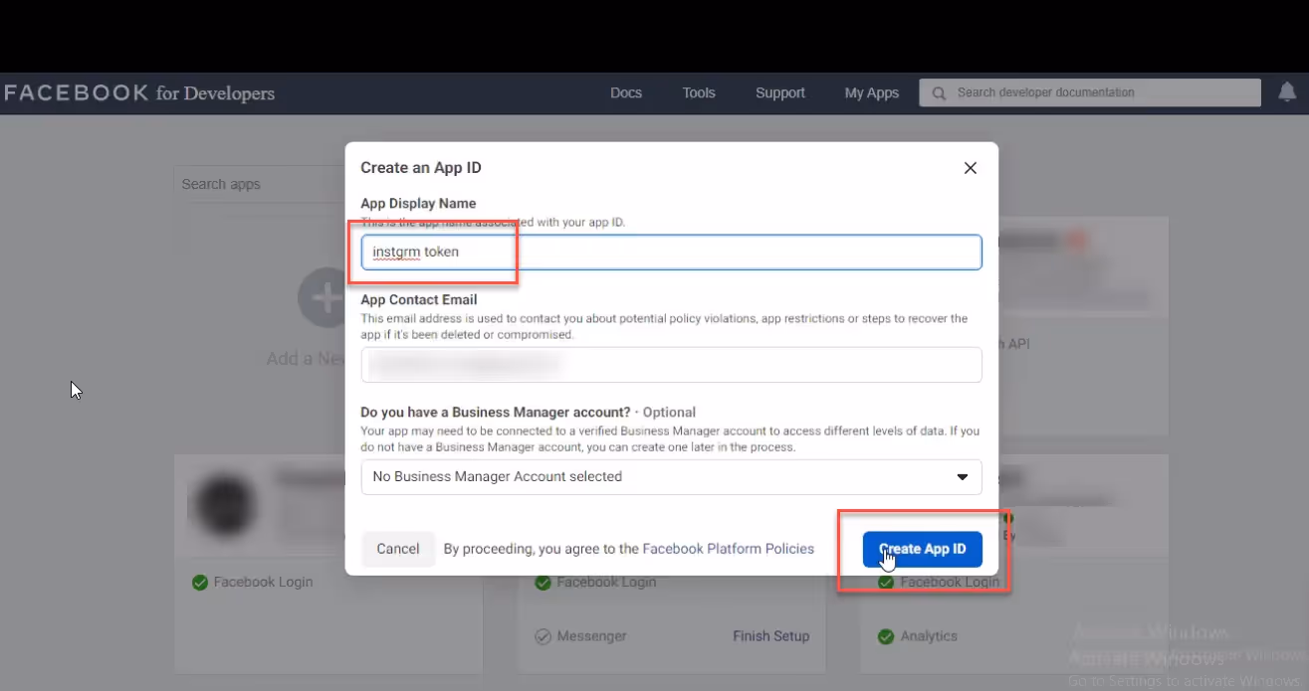Click the Analytics product label

929,636
